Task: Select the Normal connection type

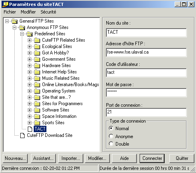Action: (111, 128)
